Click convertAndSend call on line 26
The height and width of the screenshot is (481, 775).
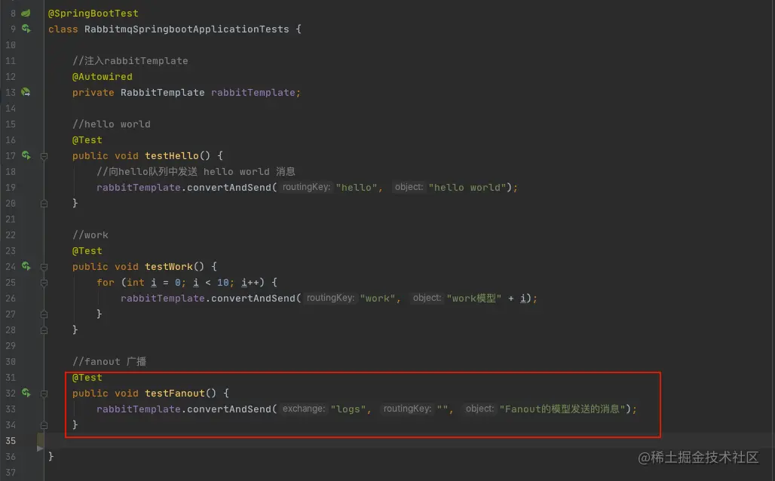tap(253, 298)
